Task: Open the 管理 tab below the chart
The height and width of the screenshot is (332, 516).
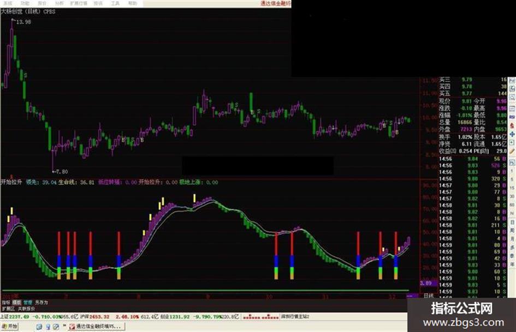Action: [x=28, y=302]
